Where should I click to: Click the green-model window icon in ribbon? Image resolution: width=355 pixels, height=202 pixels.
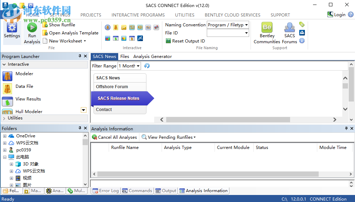point(116,38)
